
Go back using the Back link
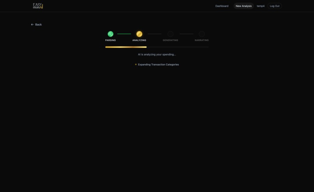(36, 24)
